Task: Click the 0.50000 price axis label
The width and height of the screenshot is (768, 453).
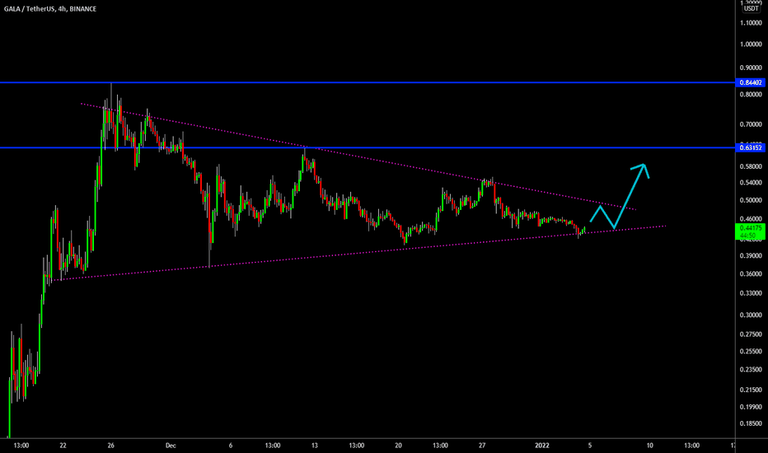Action: [x=751, y=201]
